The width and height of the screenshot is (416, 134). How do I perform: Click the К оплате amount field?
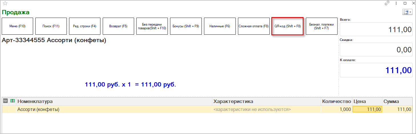pyautogui.click(x=376, y=70)
